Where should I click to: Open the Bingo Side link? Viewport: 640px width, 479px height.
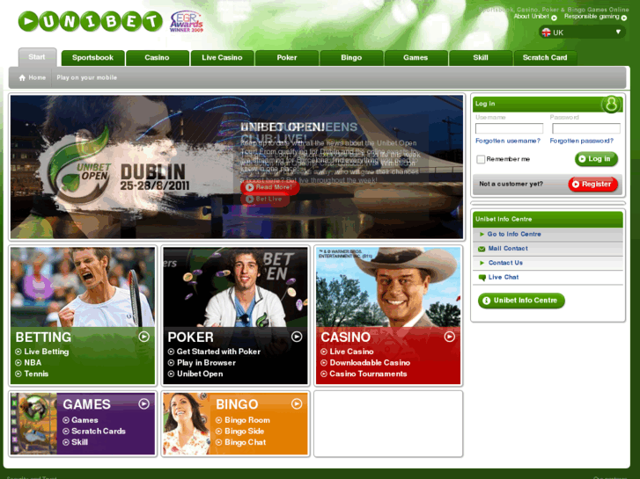[x=244, y=432]
